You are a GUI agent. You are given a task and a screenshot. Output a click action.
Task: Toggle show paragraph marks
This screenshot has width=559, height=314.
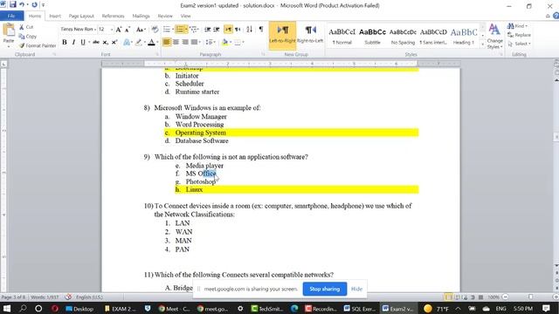[261, 30]
